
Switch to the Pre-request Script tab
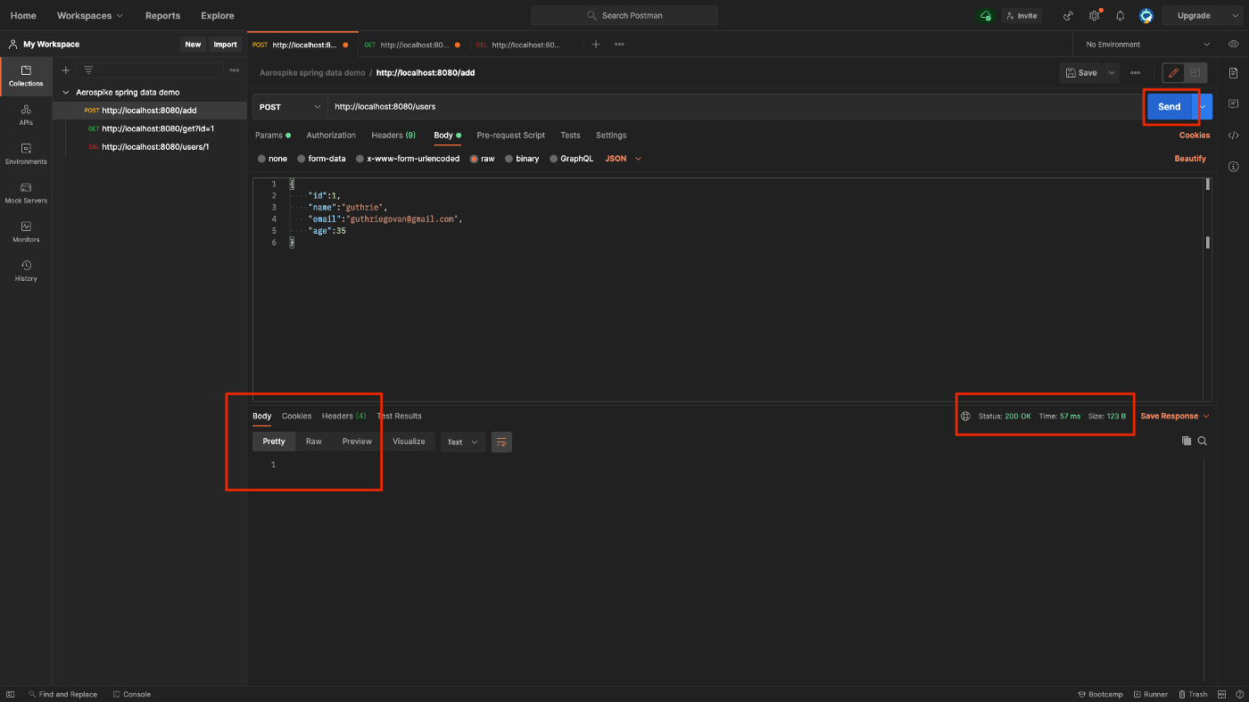[510, 135]
